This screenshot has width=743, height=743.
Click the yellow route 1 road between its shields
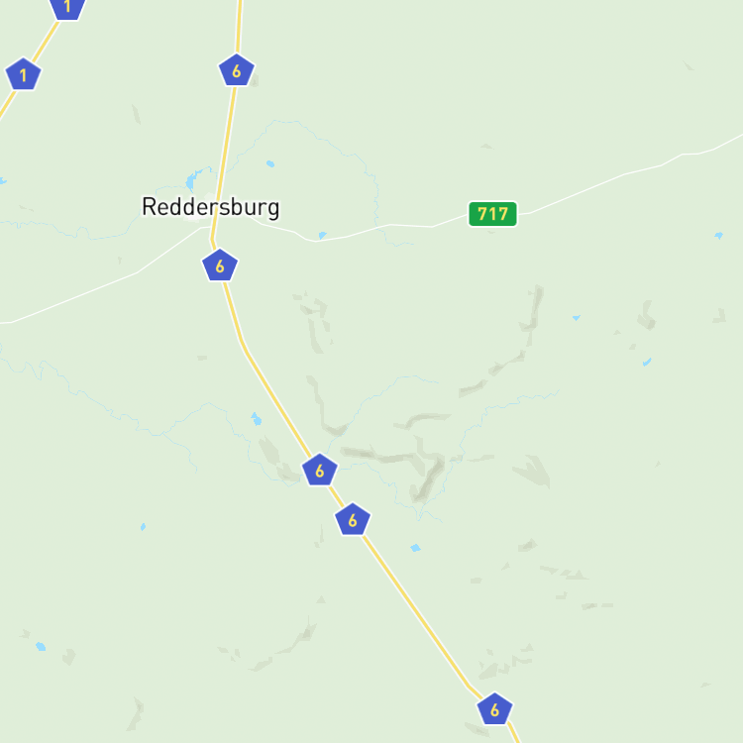46,42
